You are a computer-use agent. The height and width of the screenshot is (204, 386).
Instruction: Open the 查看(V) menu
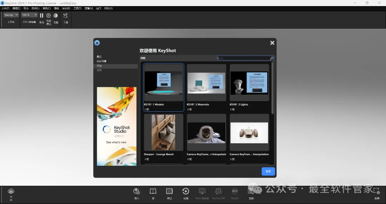[89, 8]
